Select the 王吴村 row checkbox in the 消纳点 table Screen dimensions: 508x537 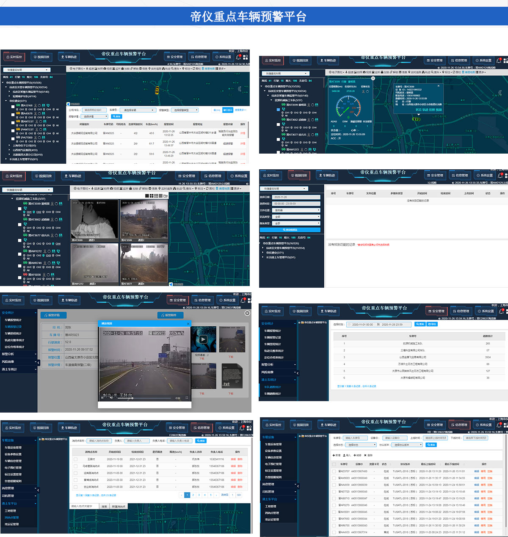point(75,459)
